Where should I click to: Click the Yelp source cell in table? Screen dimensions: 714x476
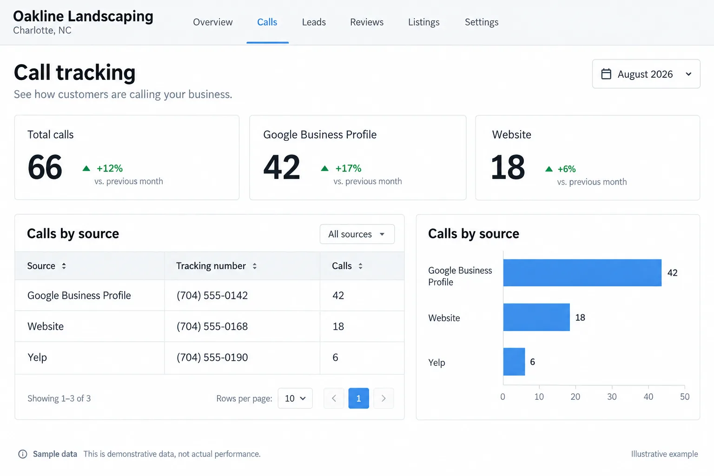37,357
